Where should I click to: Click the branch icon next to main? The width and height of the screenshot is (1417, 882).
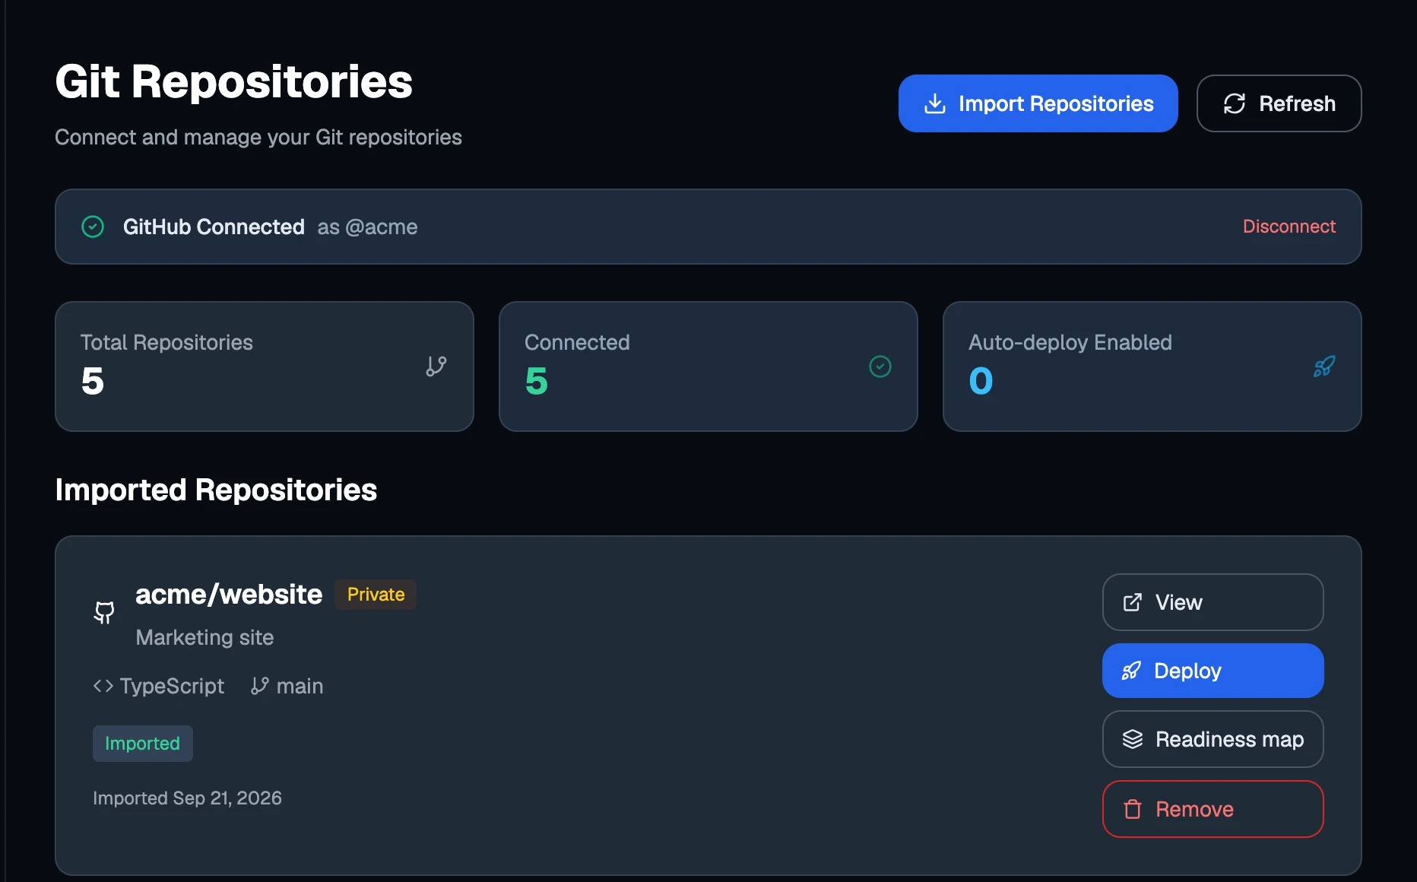[260, 686]
